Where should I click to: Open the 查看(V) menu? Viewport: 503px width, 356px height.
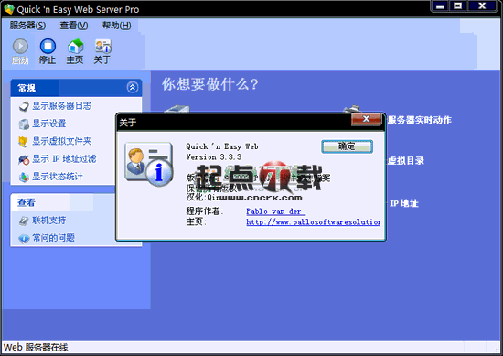74,26
